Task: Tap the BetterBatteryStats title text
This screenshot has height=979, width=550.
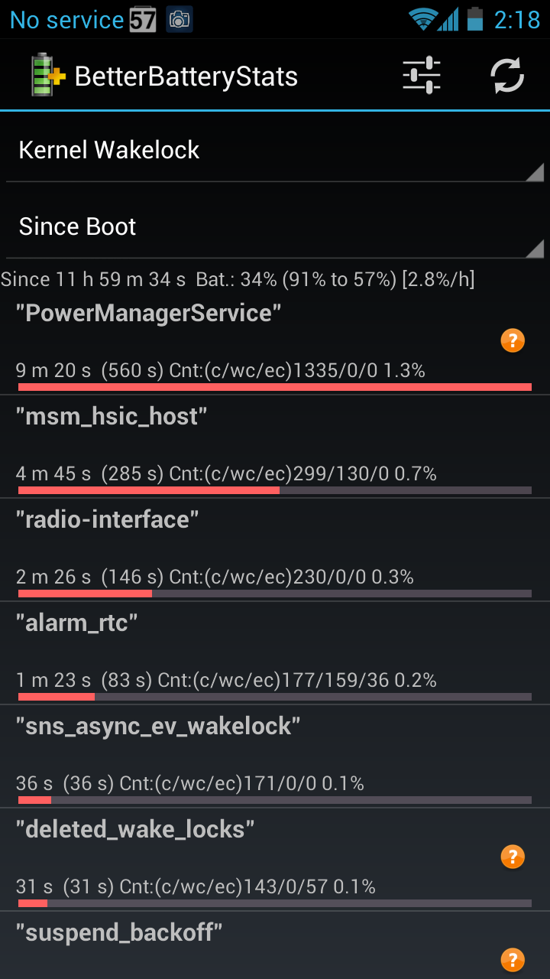Action: [x=186, y=76]
